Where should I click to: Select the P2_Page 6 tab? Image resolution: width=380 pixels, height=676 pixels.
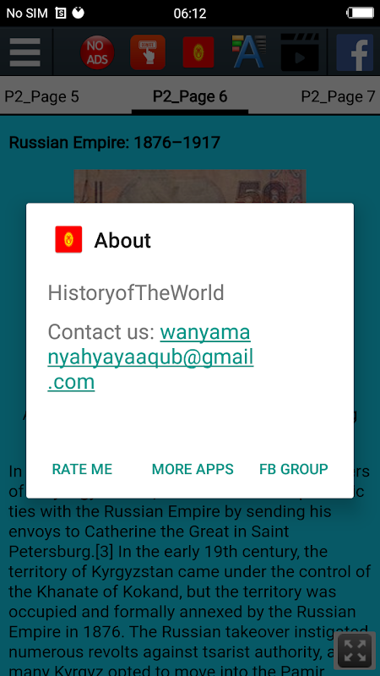(x=190, y=96)
